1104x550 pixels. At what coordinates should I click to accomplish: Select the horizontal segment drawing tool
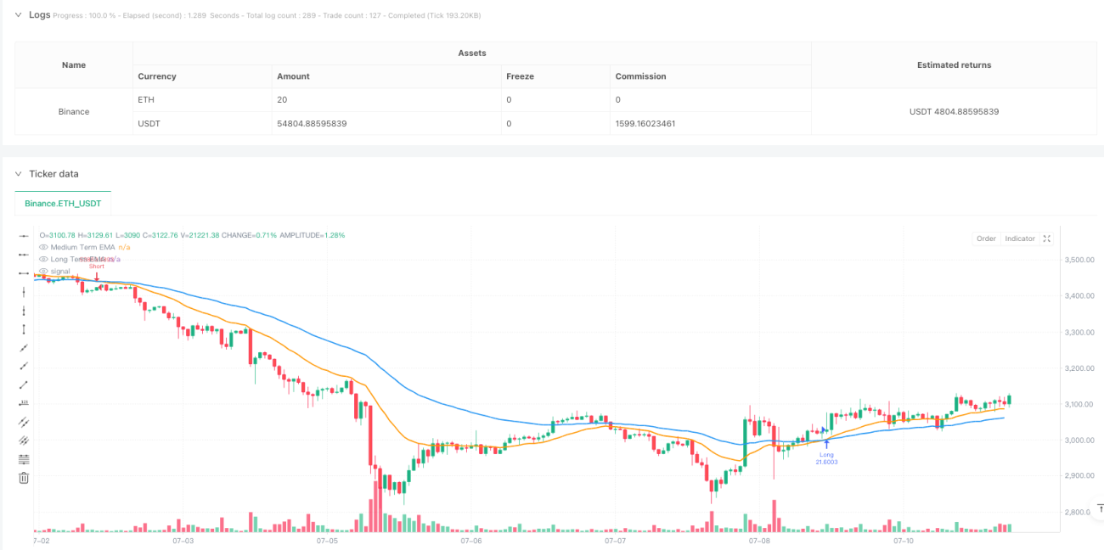[24, 274]
